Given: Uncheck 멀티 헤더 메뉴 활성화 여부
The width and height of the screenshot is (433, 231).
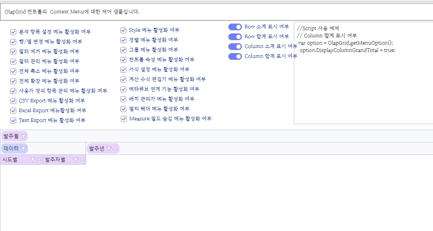Looking at the screenshot, I should pyautogui.click(x=123, y=109).
